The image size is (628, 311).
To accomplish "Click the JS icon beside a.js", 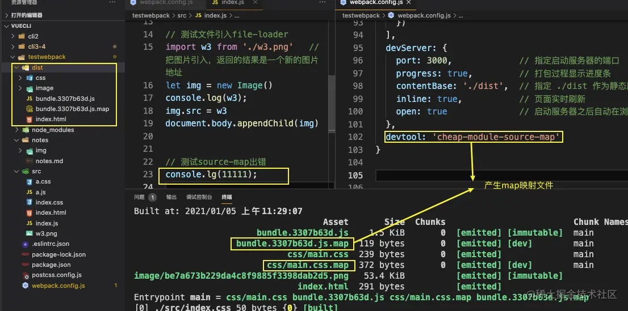I will tap(29, 192).
